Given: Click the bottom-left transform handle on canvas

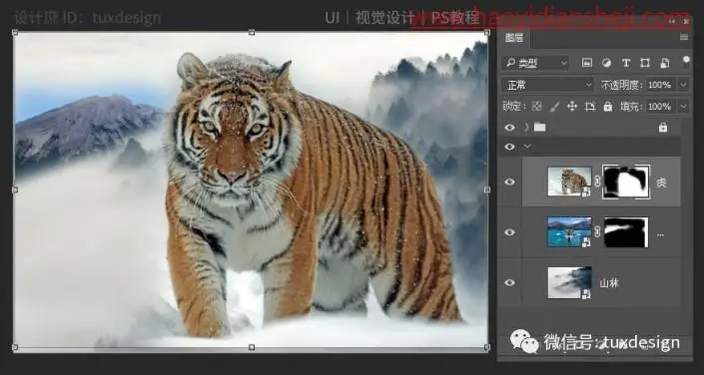Looking at the screenshot, I should (x=15, y=347).
